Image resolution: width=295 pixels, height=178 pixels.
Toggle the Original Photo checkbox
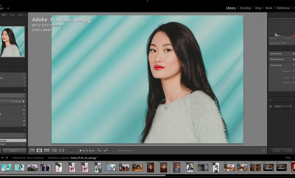click(x=271, y=43)
